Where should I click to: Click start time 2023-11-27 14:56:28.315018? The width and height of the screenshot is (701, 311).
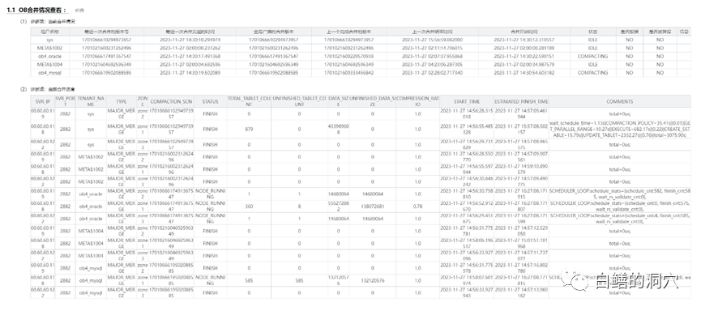(x=466, y=114)
